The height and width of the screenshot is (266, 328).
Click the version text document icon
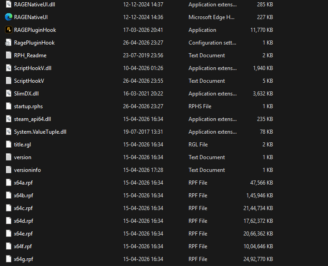pyautogui.click(x=9, y=157)
